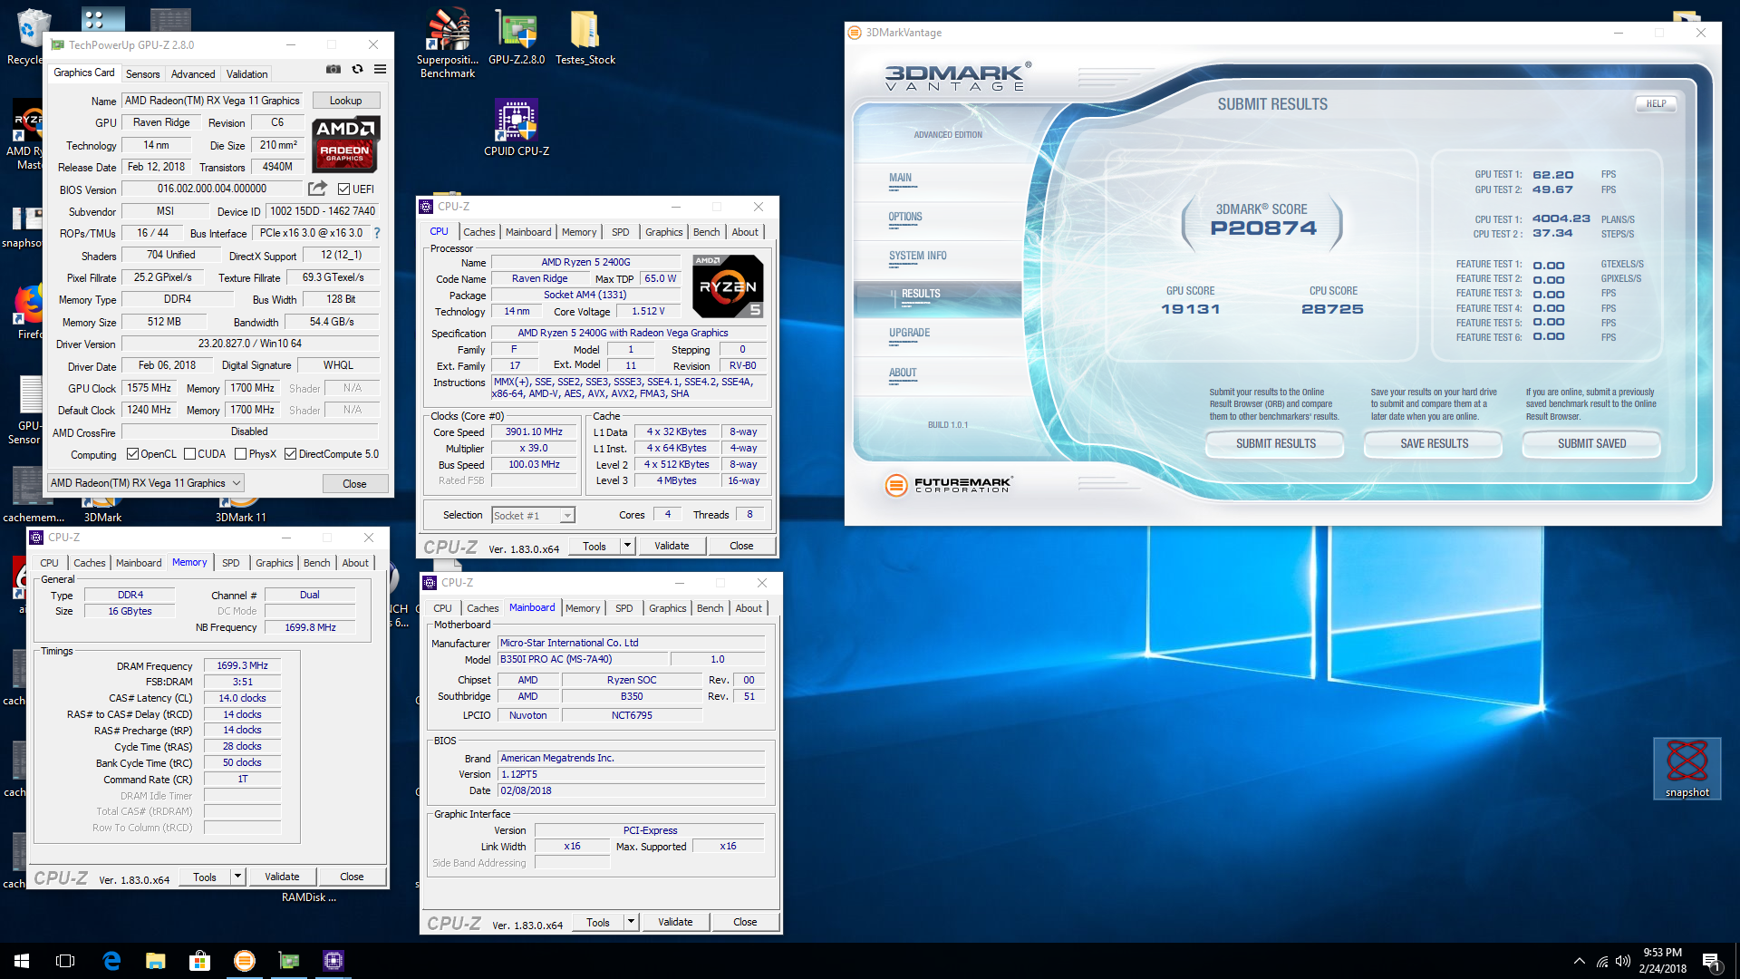Open Microsoft Edge from the taskbar
1740x979 pixels.
111,961
